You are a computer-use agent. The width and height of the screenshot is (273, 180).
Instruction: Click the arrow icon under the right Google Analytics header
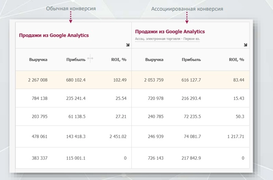[x=246, y=45]
